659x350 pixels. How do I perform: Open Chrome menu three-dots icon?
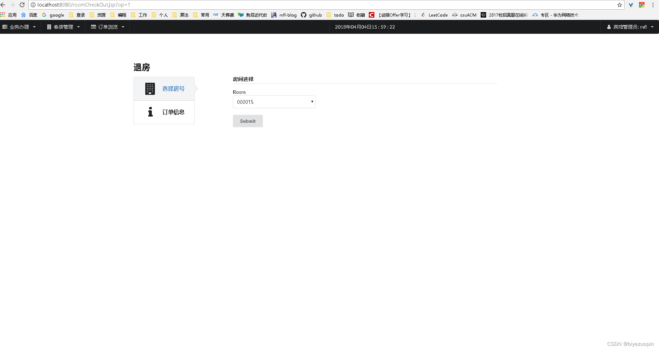pyautogui.click(x=653, y=5)
